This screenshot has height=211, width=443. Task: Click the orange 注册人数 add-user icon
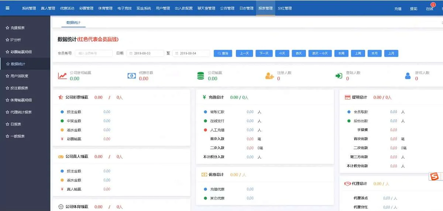pos(269,76)
